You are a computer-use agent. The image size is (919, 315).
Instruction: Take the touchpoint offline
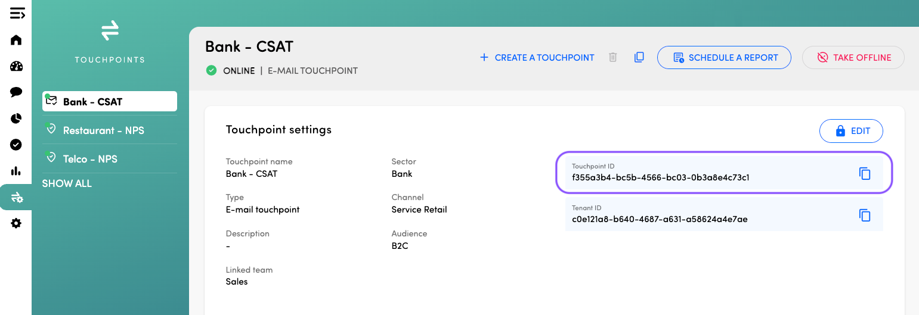(853, 58)
